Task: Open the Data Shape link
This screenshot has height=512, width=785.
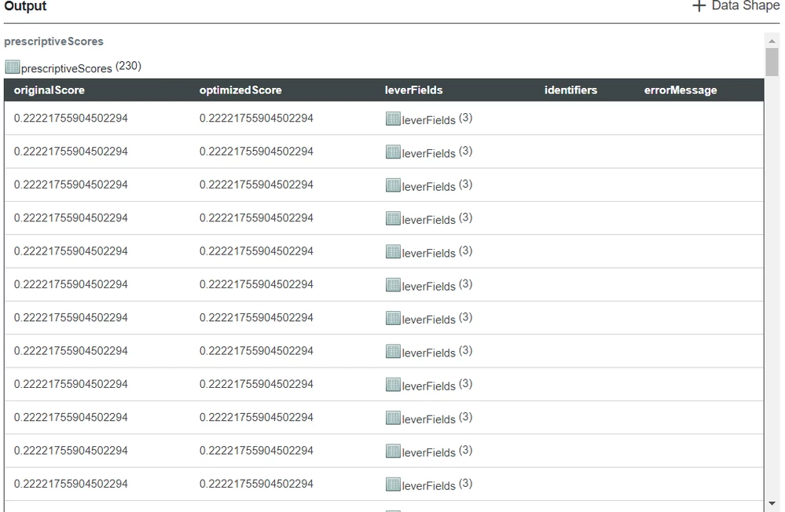Action: pyautogui.click(x=746, y=5)
